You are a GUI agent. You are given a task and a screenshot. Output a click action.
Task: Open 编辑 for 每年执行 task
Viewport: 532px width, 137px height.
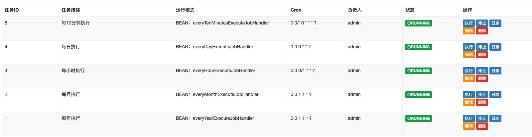pos(469,126)
